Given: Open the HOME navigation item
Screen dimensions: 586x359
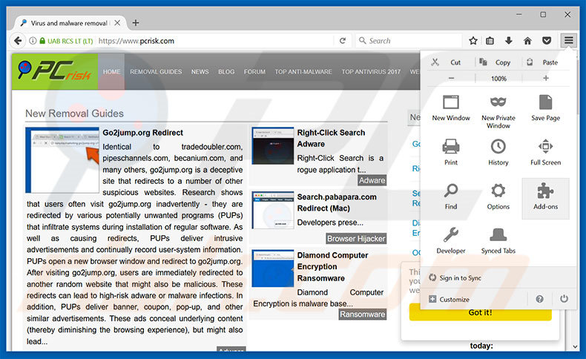Looking at the screenshot, I should [x=112, y=72].
